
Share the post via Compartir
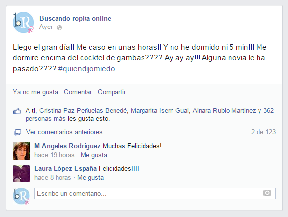tap(112, 92)
